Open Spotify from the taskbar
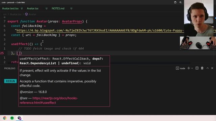This screenshot has height=121, width=216. pyautogui.click(x=12, y=118)
